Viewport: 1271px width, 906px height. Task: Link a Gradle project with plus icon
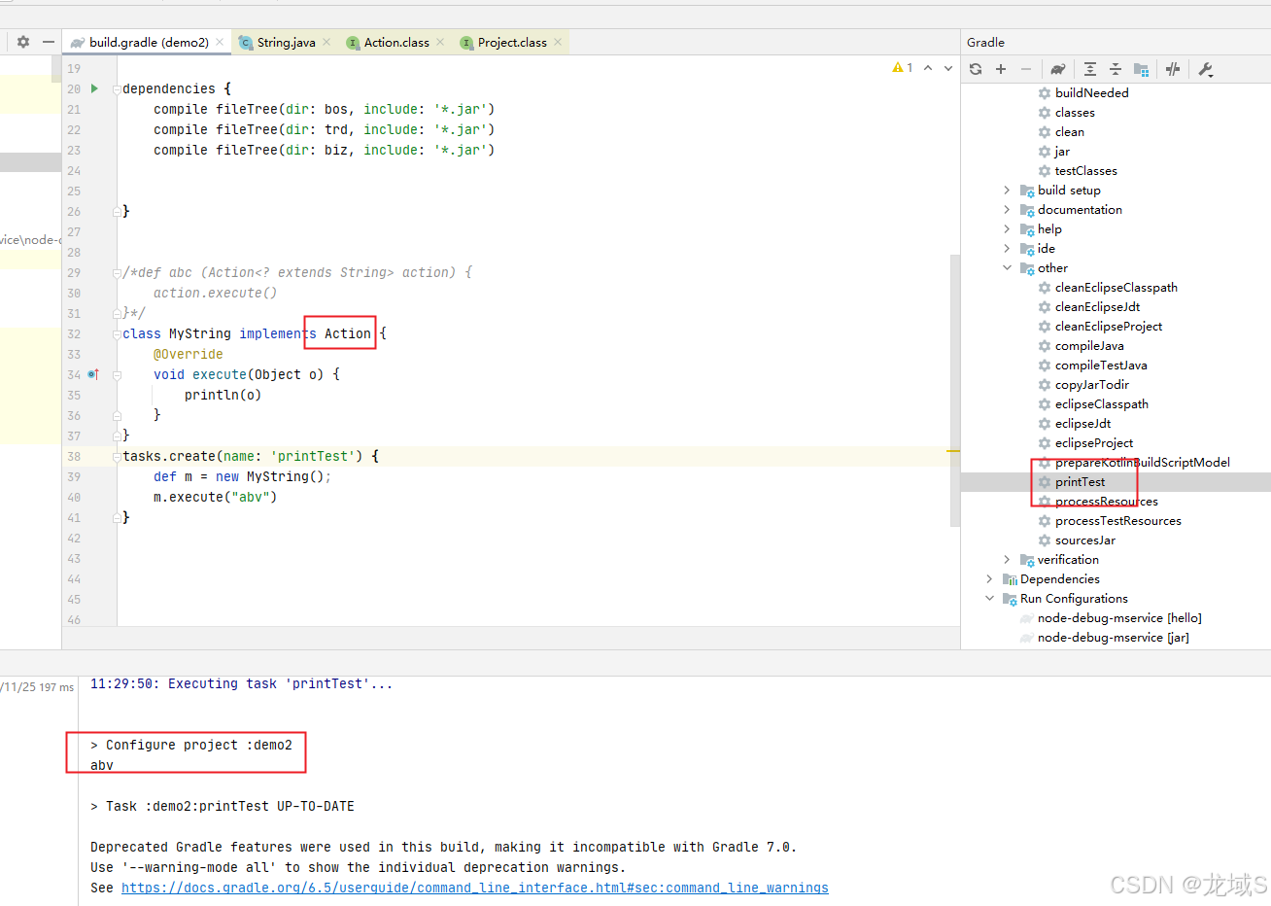pyautogui.click(x=1001, y=69)
